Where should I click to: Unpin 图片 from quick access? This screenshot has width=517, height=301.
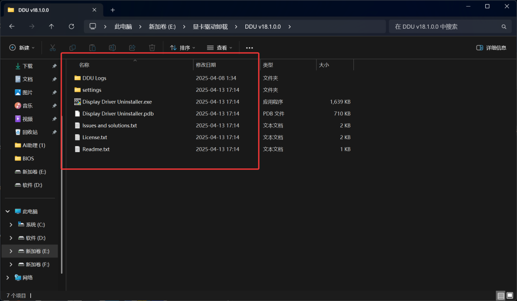coord(55,93)
